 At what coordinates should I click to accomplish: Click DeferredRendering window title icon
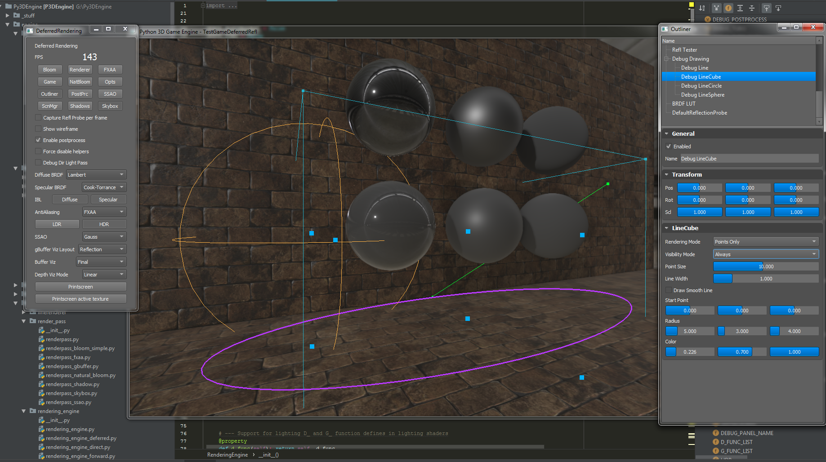(x=30, y=31)
